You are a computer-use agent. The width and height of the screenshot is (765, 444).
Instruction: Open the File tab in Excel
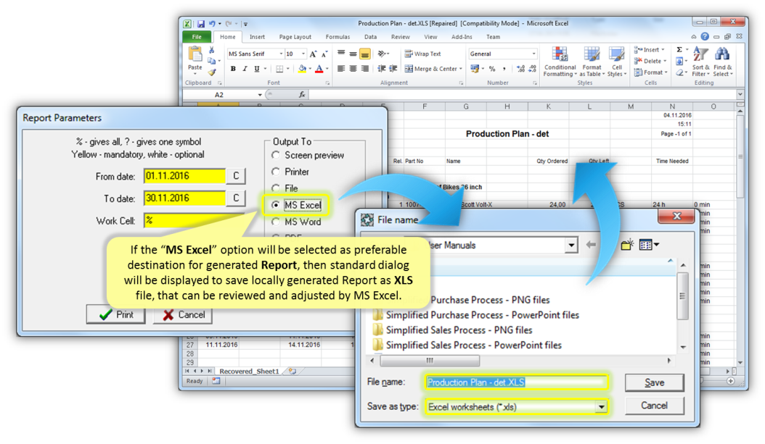point(197,37)
